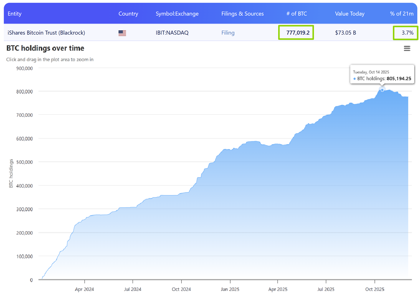Viewport: 419px width, 295px height.
Task: Click the $73.05 B value cell
Action: coord(345,33)
